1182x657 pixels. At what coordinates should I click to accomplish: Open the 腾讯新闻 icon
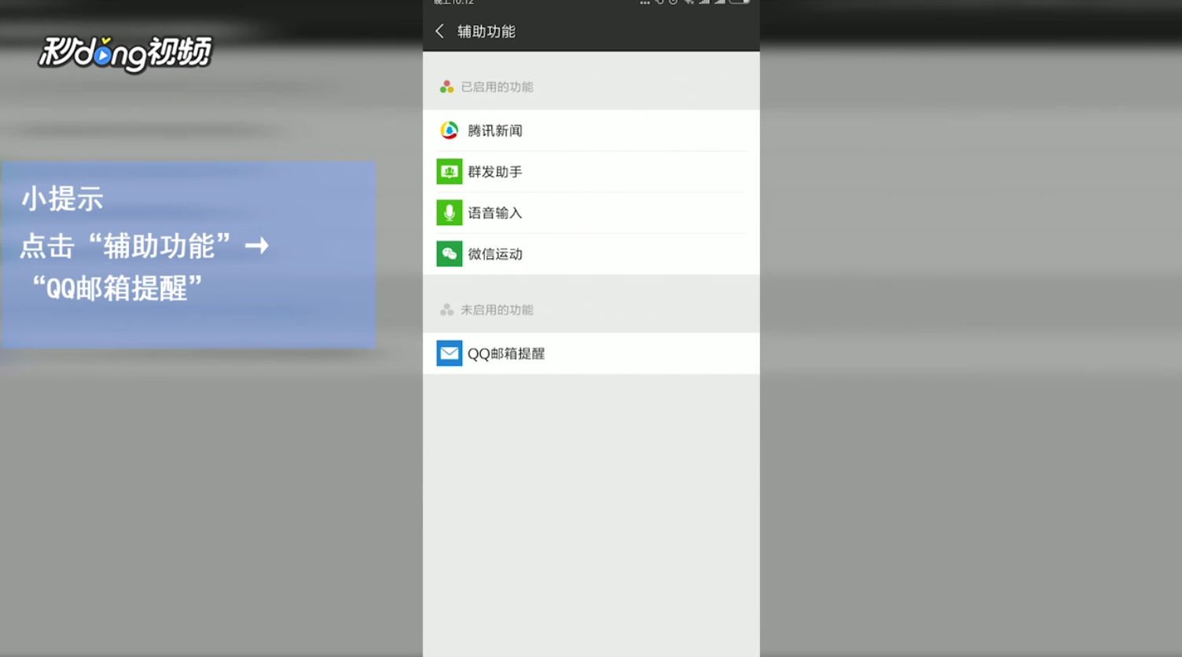pyautogui.click(x=449, y=130)
